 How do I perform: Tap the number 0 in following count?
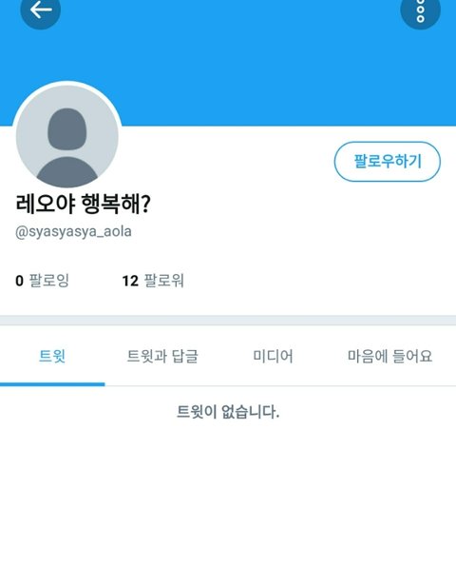click(x=19, y=281)
